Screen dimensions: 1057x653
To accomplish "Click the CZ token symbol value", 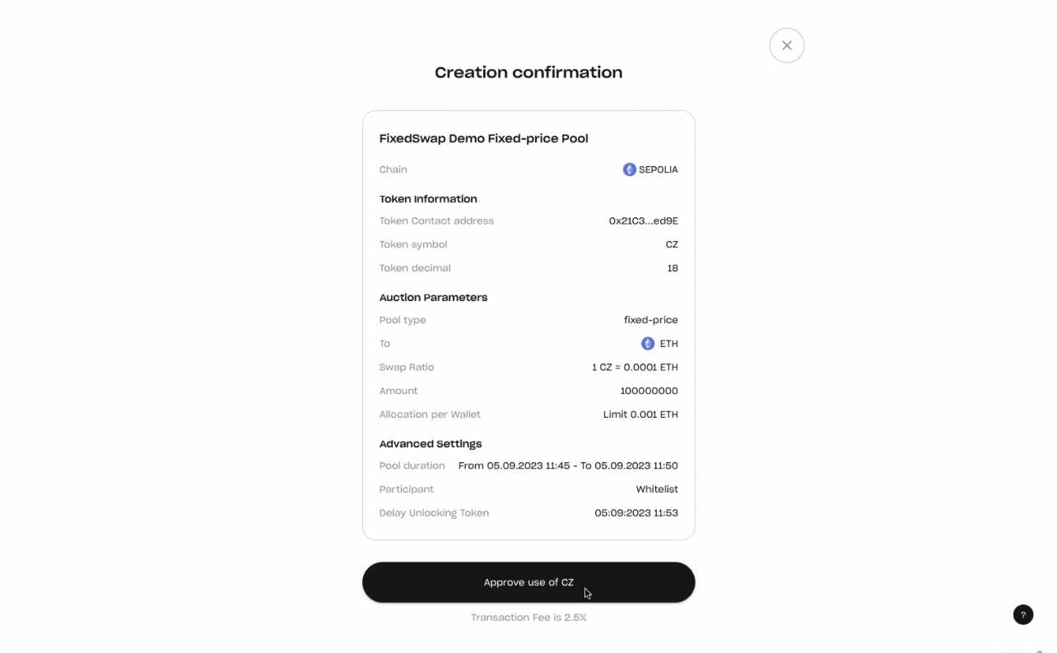I will [672, 244].
